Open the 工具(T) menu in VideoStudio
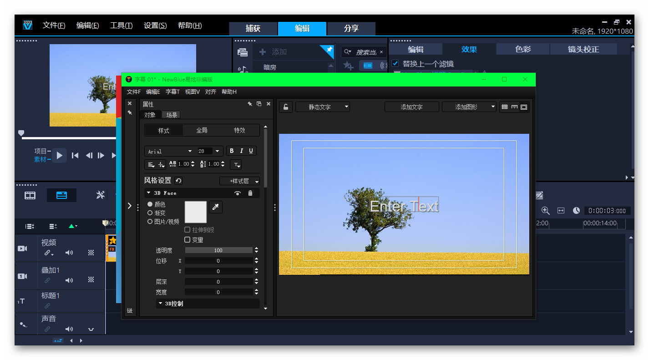The image size is (649, 360). 121,25
